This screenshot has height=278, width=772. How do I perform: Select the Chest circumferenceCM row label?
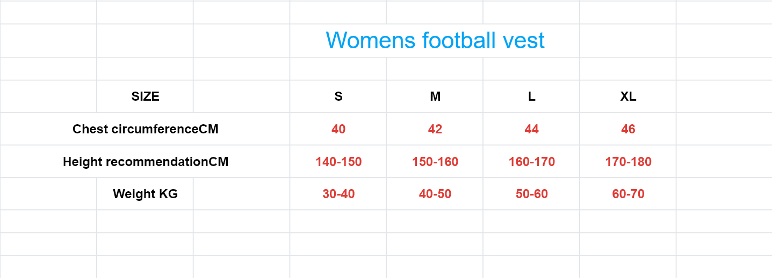(145, 129)
